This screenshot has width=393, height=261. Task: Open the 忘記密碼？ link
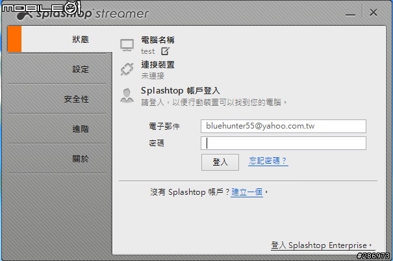(x=268, y=161)
